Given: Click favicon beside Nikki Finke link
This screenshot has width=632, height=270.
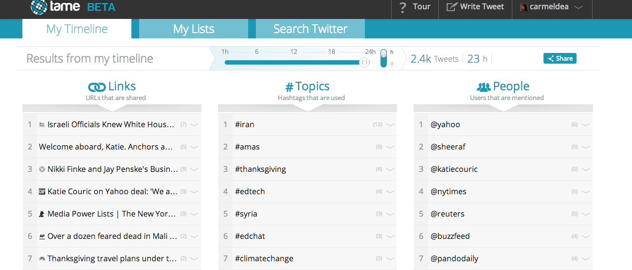Looking at the screenshot, I should [x=42, y=169].
